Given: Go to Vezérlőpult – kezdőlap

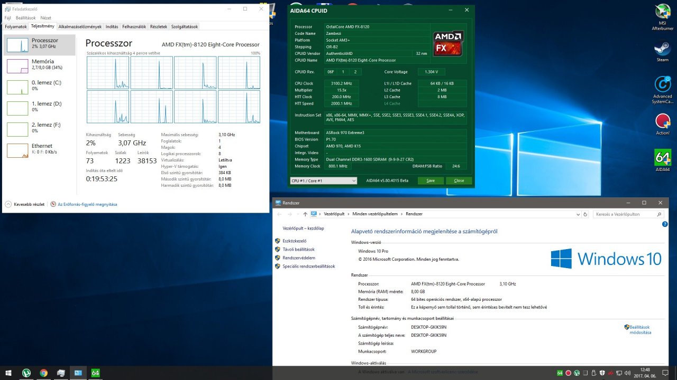Looking at the screenshot, I should click(303, 228).
